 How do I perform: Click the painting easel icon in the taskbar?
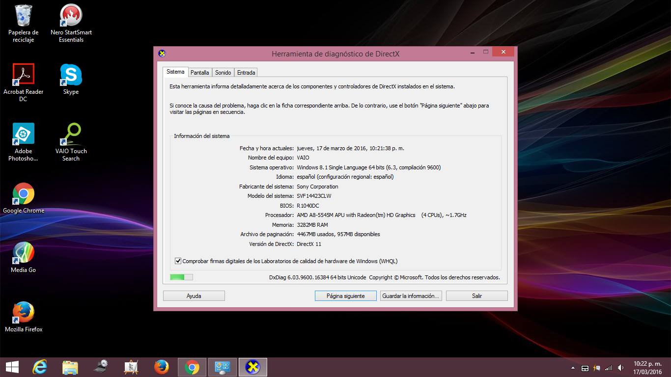tap(131, 367)
